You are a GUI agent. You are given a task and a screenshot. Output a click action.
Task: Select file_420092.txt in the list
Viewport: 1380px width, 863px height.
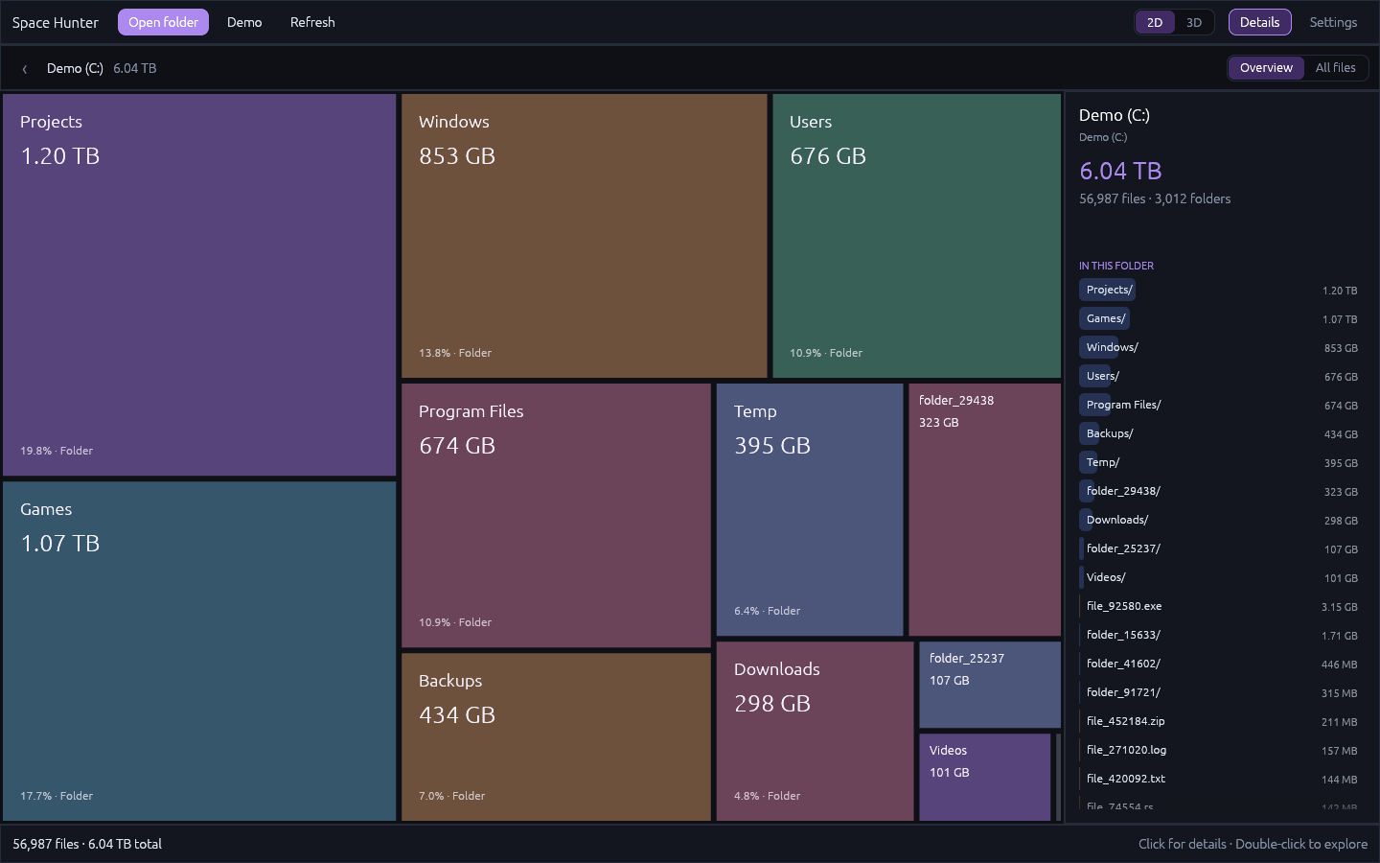tap(1218, 779)
